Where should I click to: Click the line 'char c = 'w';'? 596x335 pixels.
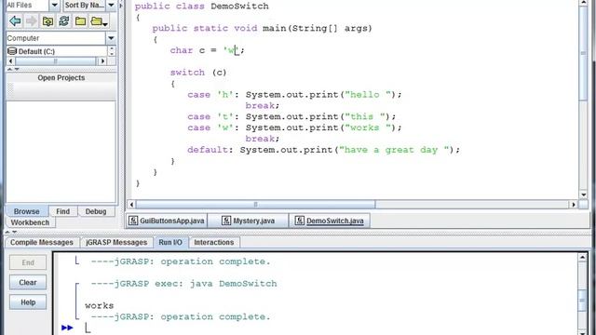(x=207, y=50)
